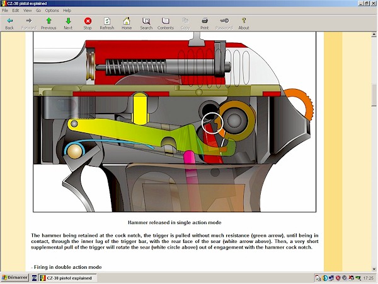The height and width of the screenshot is (284, 378).
Task: Return to the Home page
Action: pyautogui.click(x=127, y=23)
